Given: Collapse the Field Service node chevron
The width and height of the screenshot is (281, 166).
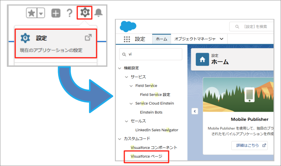Looking at the screenshot, I should pos(131,86).
